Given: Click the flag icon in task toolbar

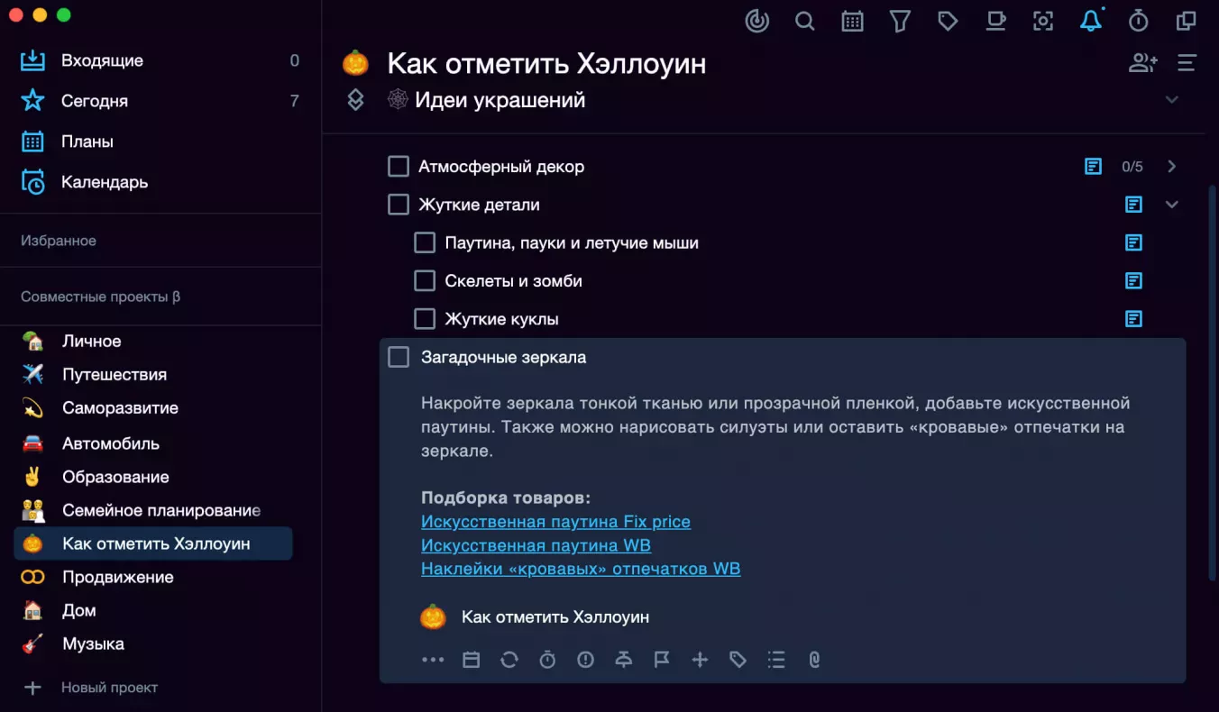Looking at the screenshot, I should pos(662,660).
